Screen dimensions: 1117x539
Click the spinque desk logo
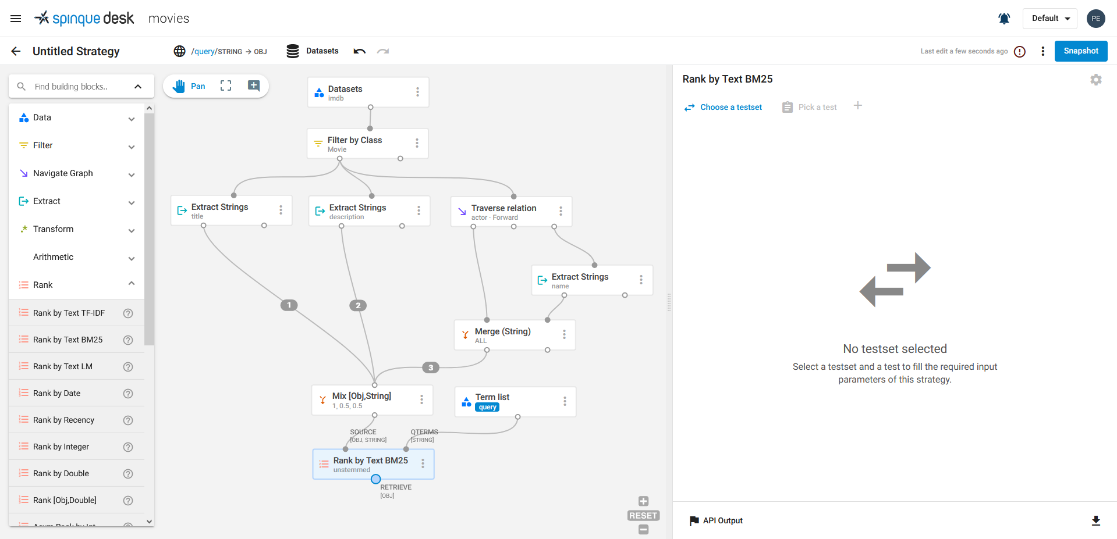84,19
